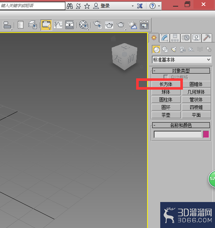
Task: Click the ViewCube 前 face
Action: 131,59
